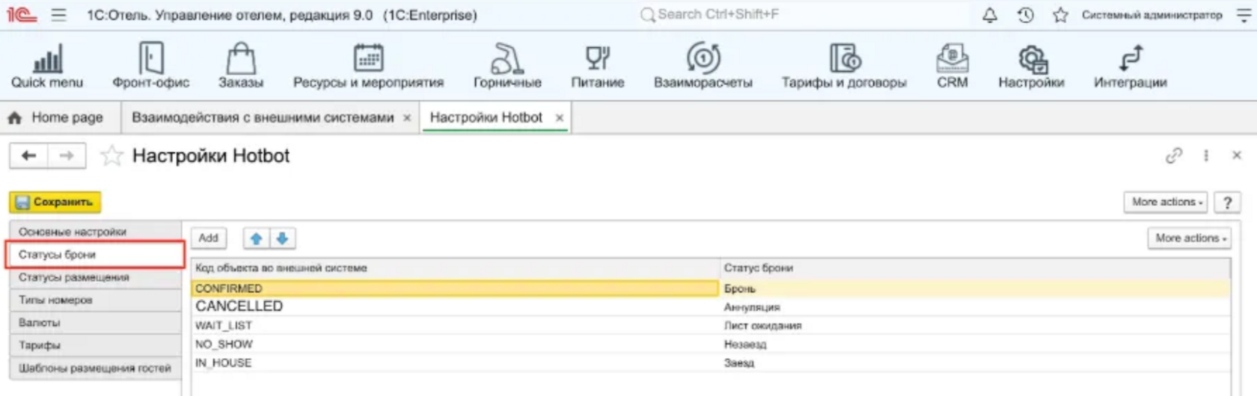The width and height of the screenshot is (1257, 396).
Task: Go forward with right arrow button
Action: point(67,155)
